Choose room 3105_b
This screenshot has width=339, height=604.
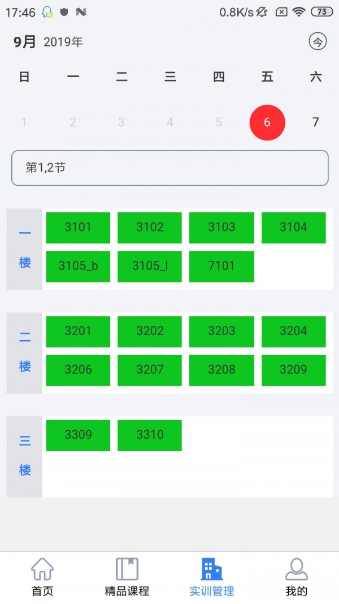(x=78, y=266)
